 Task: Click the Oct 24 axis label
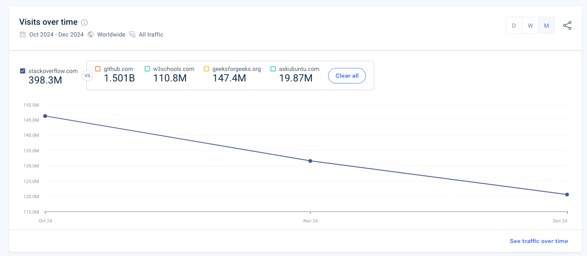45,221
